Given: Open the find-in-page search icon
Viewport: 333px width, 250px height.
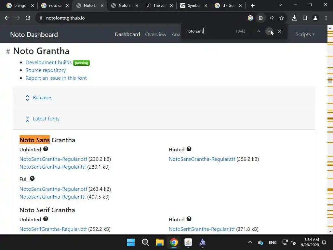Looking at the screenshot, I should 261,18.
